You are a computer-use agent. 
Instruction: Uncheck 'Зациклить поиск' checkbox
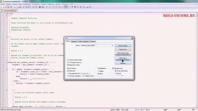(x=68, y=65)
